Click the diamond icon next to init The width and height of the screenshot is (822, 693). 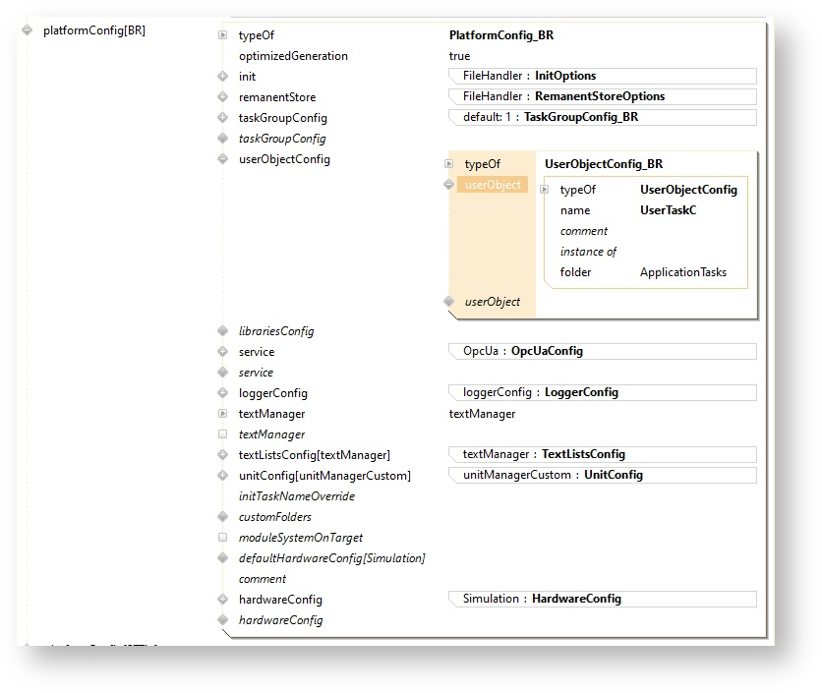click(223, 77)
